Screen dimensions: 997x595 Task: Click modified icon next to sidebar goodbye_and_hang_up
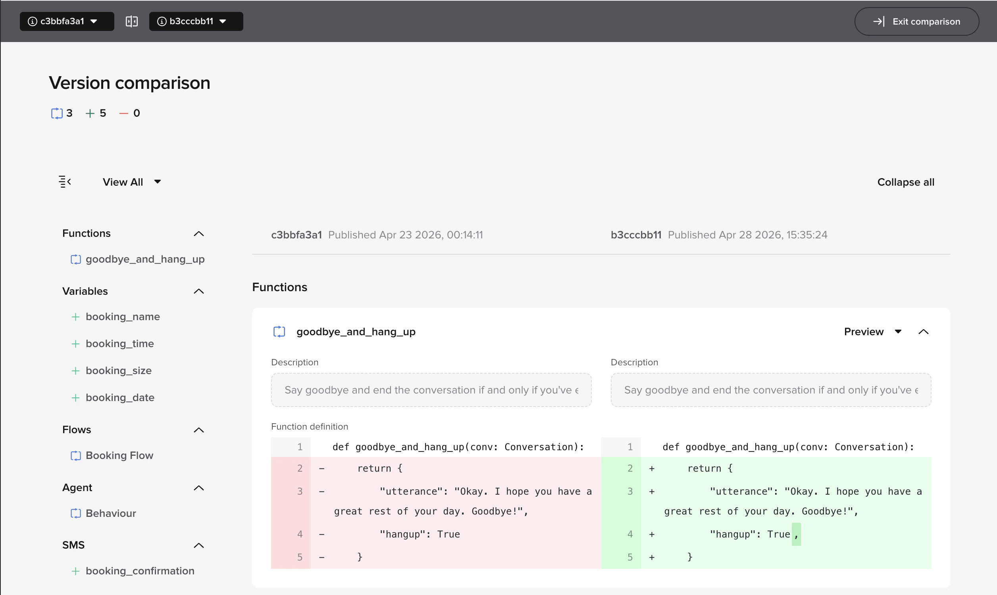[x=75, y=259]
